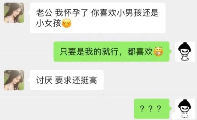The image size is (197, 120).
Task: Select the green bubble 只要是我的就行，都喜欢
Action: coord(112,52)
